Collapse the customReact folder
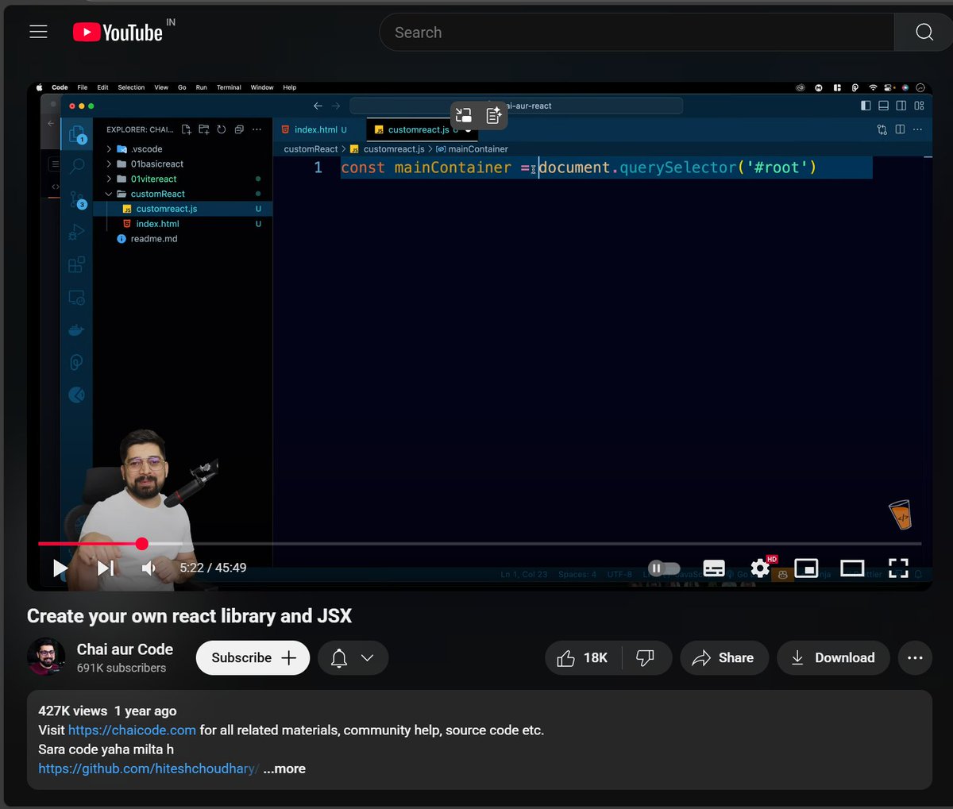The width and height of the screenshot is (953, 809). (x=183, y=194)
